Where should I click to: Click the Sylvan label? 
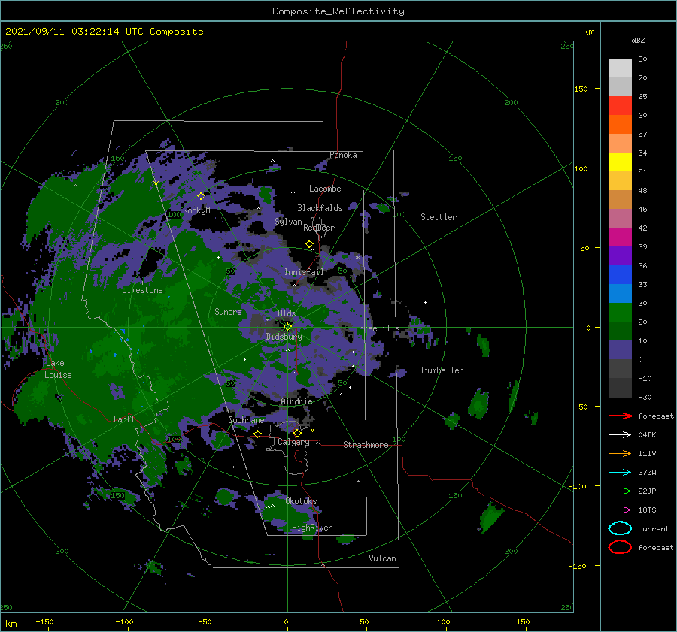coord(288,222)
